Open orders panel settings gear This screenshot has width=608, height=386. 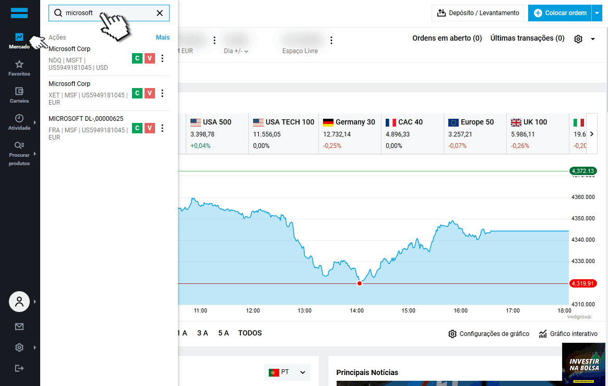point(578,39)
